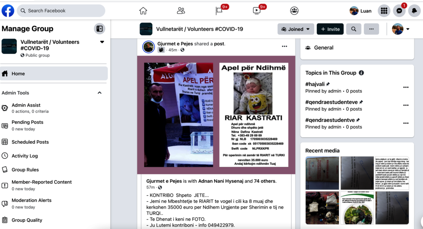
Task: Open Luan's profile
Action: click(361, 11)
